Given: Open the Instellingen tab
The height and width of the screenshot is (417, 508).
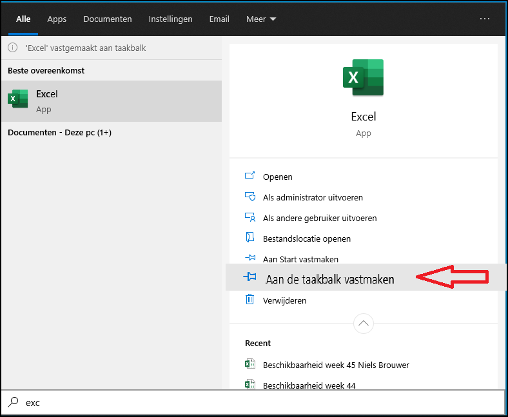Looking at the screenshot, I should pyautogui.click(x=170, y=19).
